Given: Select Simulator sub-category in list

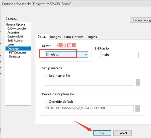Looking at the screenshot, I should click(x=15, y=56).
